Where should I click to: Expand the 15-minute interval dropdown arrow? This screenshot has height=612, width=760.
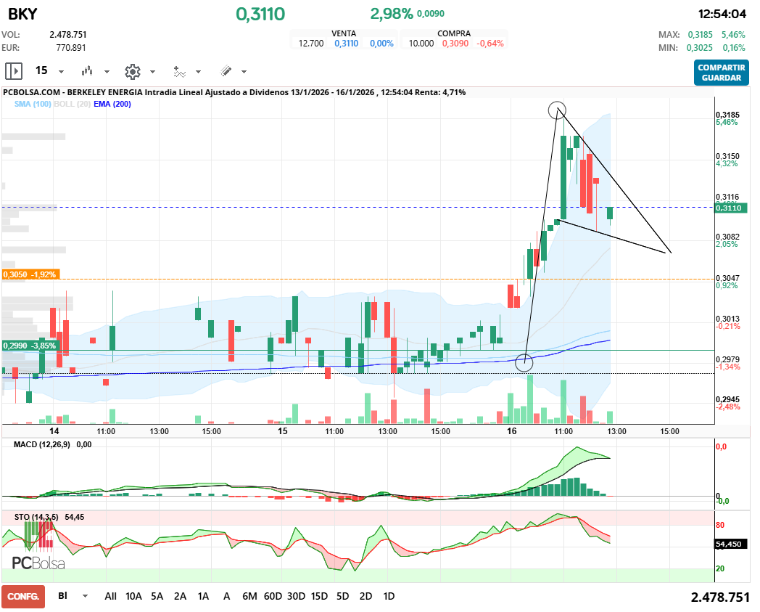pos(61,72)
